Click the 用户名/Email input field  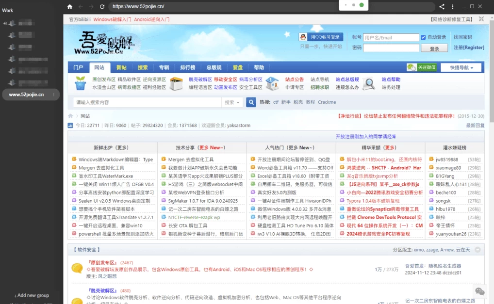coord(391,37)
